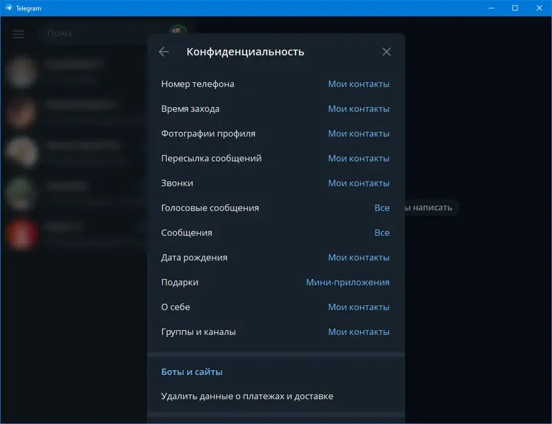Image resolution: width=552 pixels, height=424 pixels.
Task: Change the Голосовые сообщения value Все
Action: click(382, 208)
